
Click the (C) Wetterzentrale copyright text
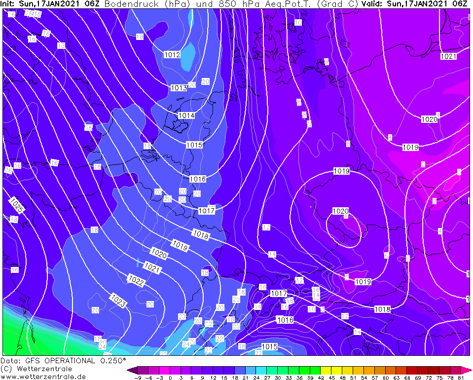tap(36, 369)
